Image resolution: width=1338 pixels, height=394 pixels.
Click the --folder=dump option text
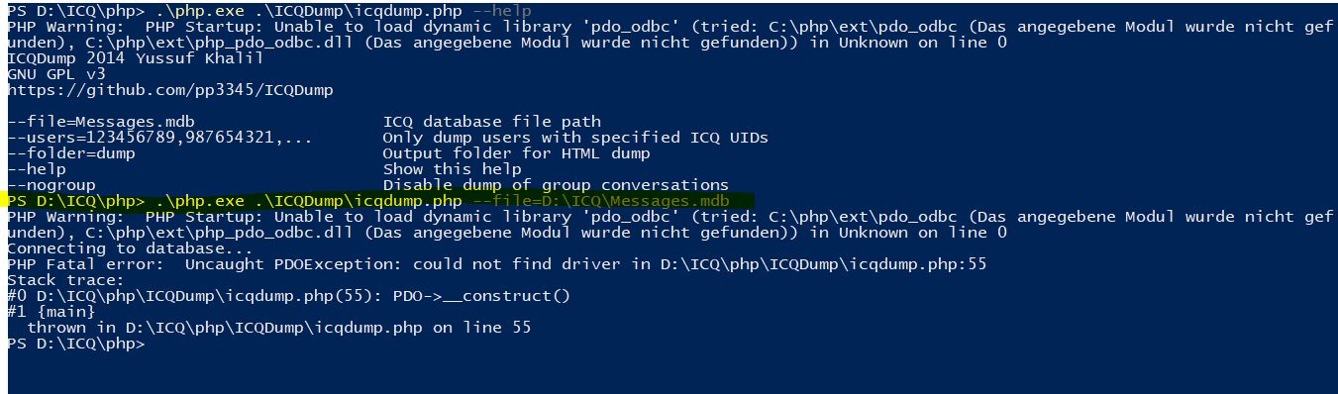(71, 153)
